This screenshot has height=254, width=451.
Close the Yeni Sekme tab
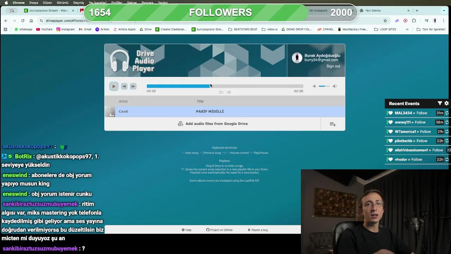[x=408, y=11]
